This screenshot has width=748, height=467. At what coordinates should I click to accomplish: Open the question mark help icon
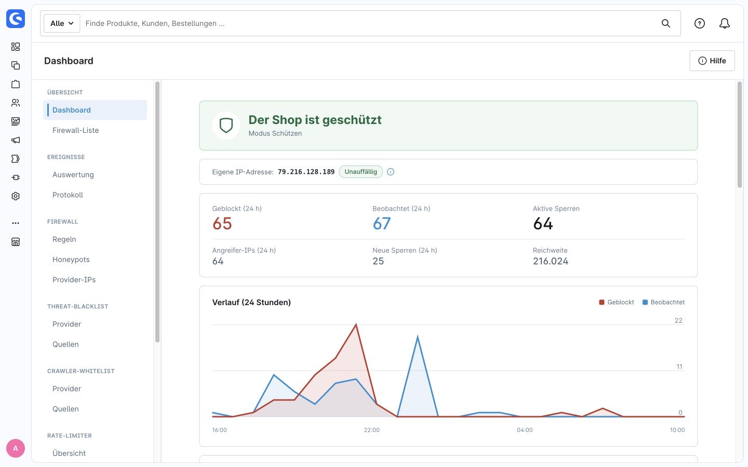click(x=700, y=23)
